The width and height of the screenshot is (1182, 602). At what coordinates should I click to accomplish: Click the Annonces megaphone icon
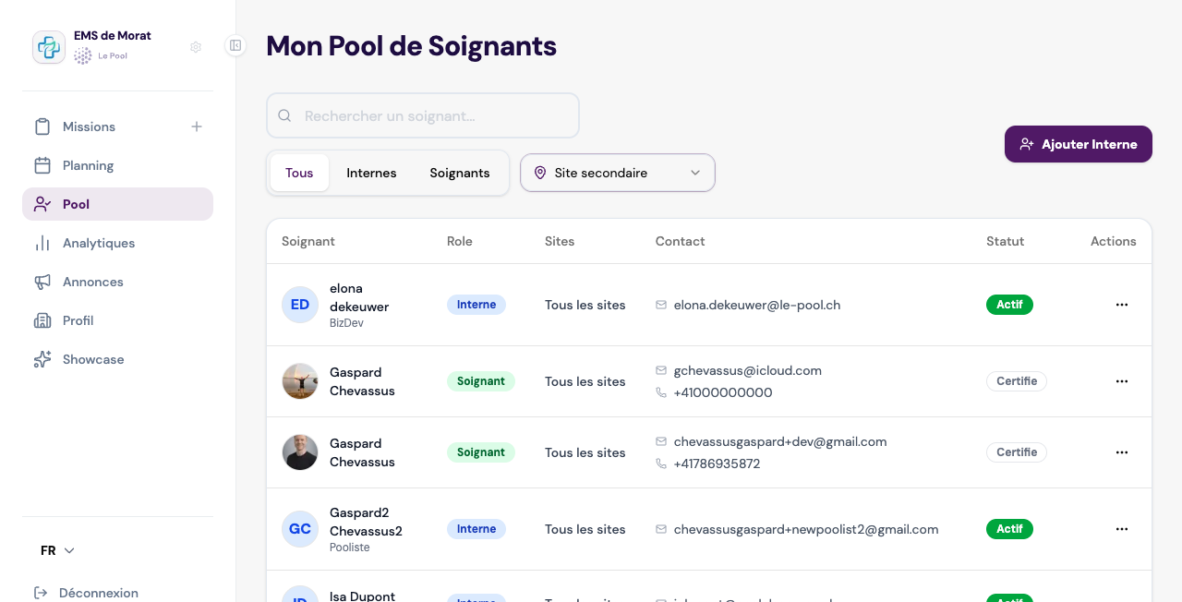pos(42,282)
